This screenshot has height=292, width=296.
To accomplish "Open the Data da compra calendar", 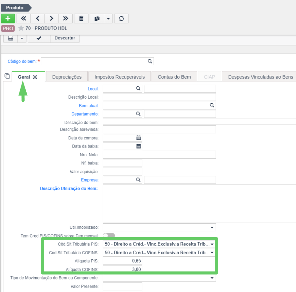I will (138, 138).
